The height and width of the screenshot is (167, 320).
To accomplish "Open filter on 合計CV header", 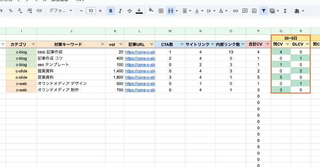I will tap(268, 44).
